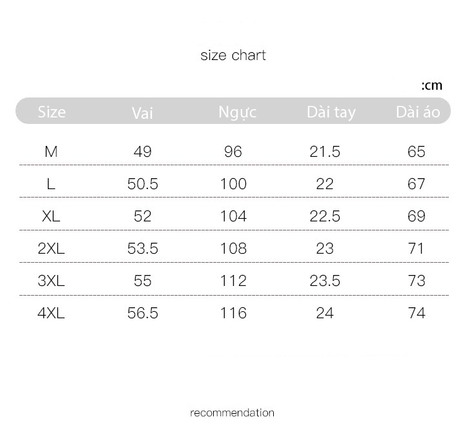Click the 'L' size row label
Image resolution: width=465 pixels, height=428 pixels.
coord(51,184)
